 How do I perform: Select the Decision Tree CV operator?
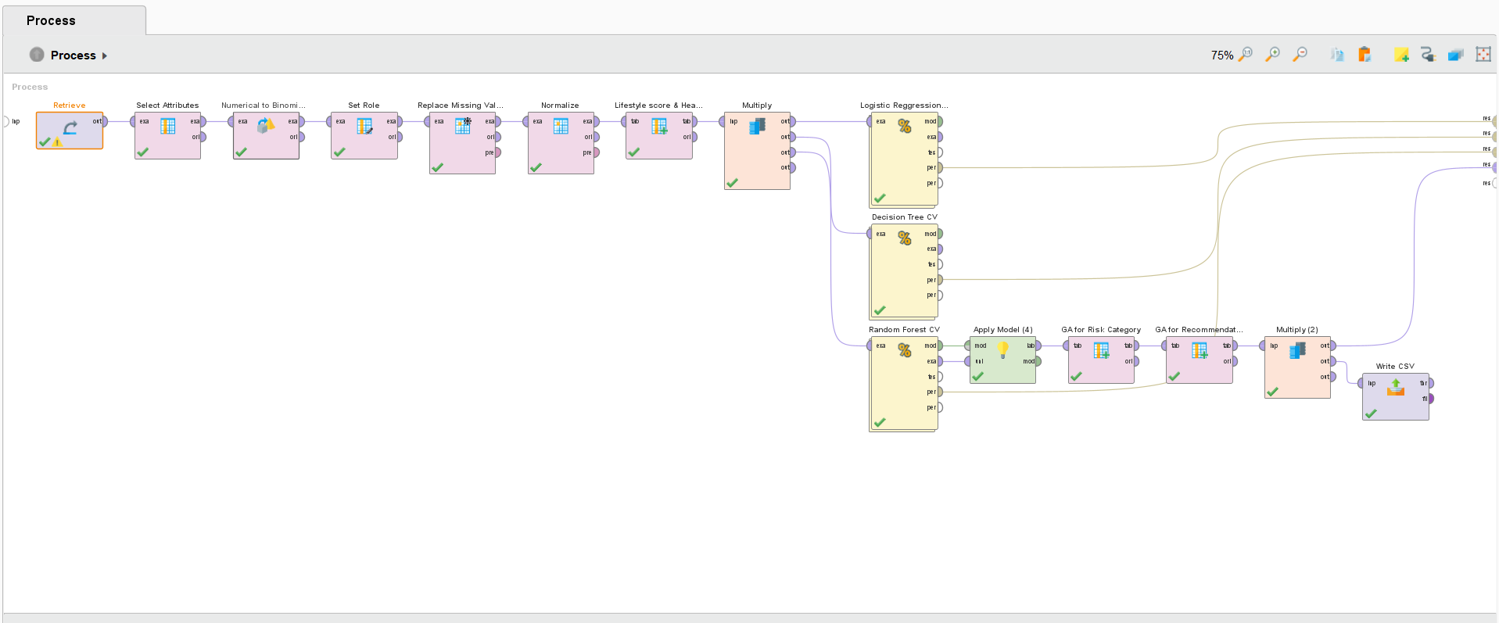coord(904,271)
